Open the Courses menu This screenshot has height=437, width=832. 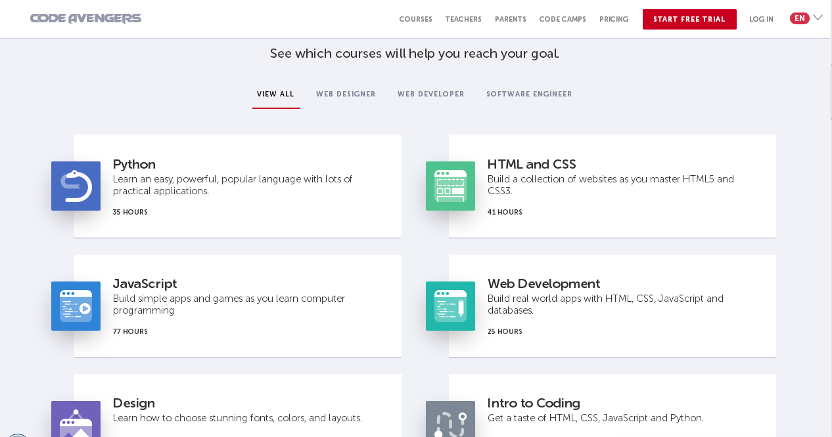(x=415, y=19)
